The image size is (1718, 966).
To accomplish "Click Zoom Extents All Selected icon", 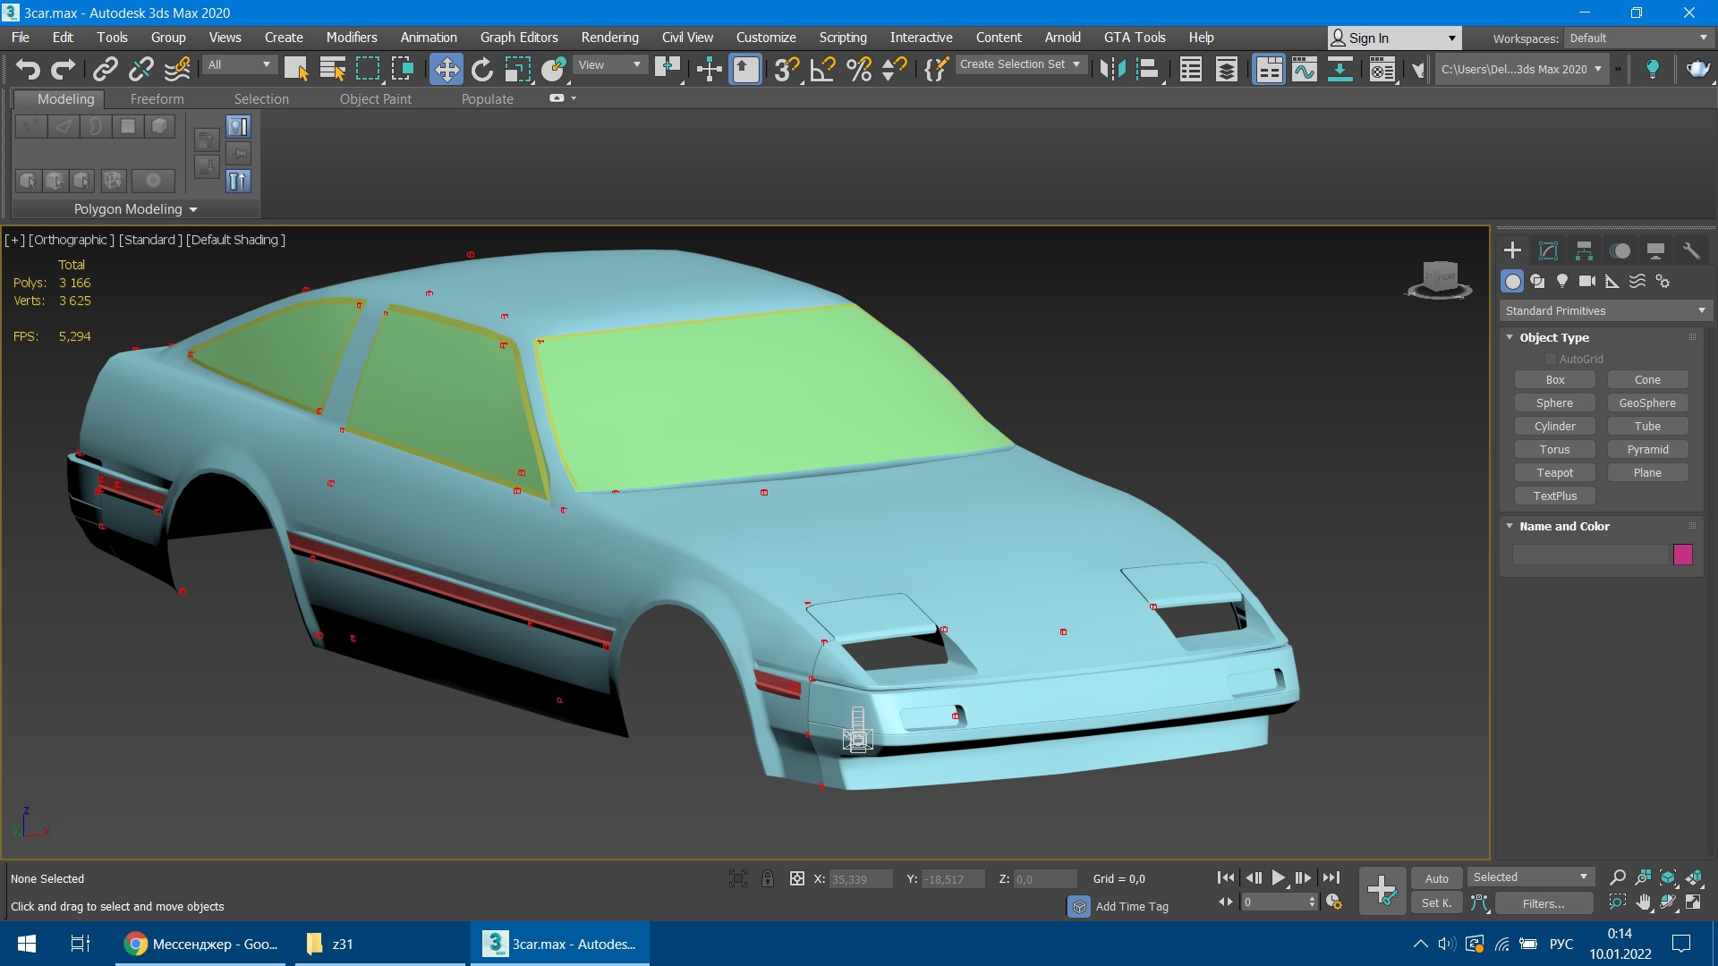I will click(1694, 877).
